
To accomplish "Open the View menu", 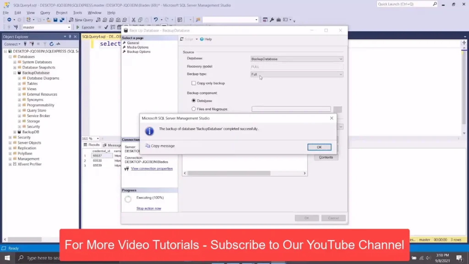I will tap(31, 12).
